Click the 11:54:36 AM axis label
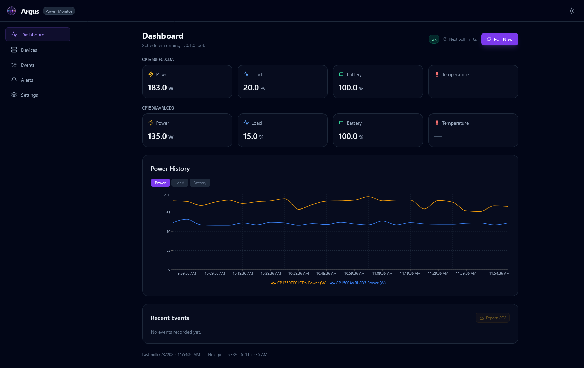 tap(499, 273)
